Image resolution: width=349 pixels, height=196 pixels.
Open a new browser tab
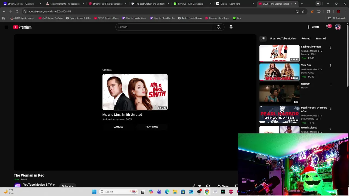[302, 4]
